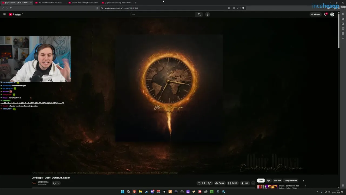The height and width of the screenshot is (195, 346).
Task: Click the address bar URL
Action: (x=121, y=8)
